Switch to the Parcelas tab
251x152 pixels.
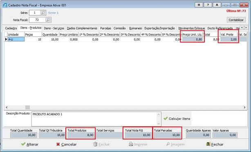point(105,28)
